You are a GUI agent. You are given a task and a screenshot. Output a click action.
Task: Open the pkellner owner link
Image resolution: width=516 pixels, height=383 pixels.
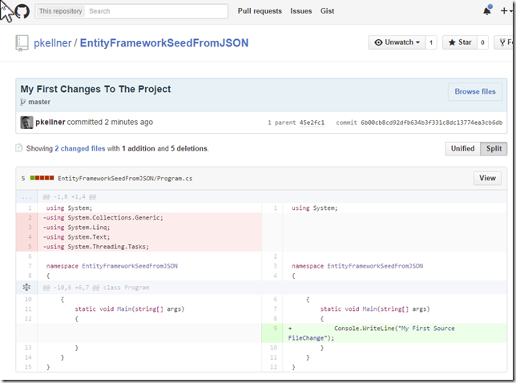53,43
